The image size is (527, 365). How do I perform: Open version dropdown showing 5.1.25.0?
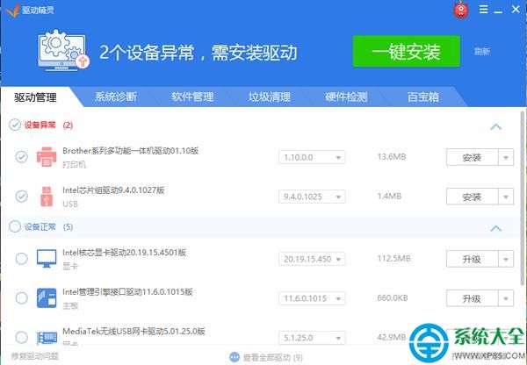coord(312,338)
